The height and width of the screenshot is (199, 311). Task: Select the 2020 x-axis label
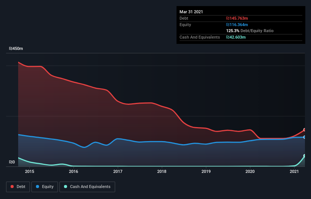[250, 171]
